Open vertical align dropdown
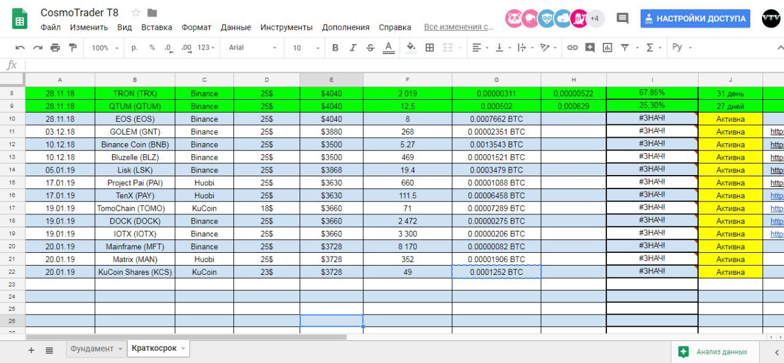 502,48
